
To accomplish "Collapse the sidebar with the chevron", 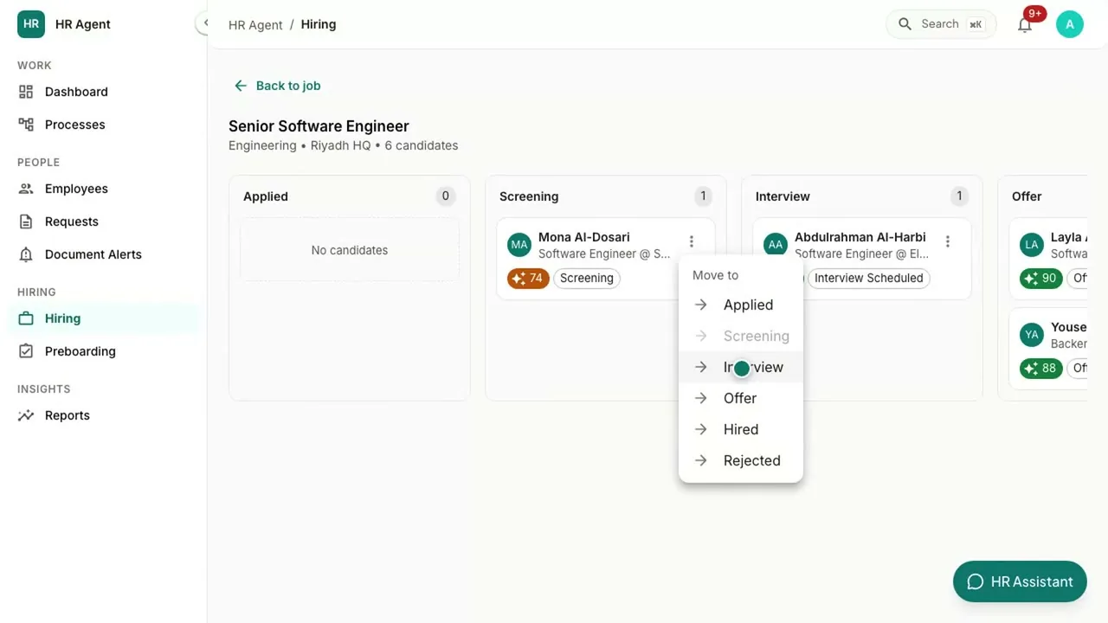I will click(x=204, y=23).
